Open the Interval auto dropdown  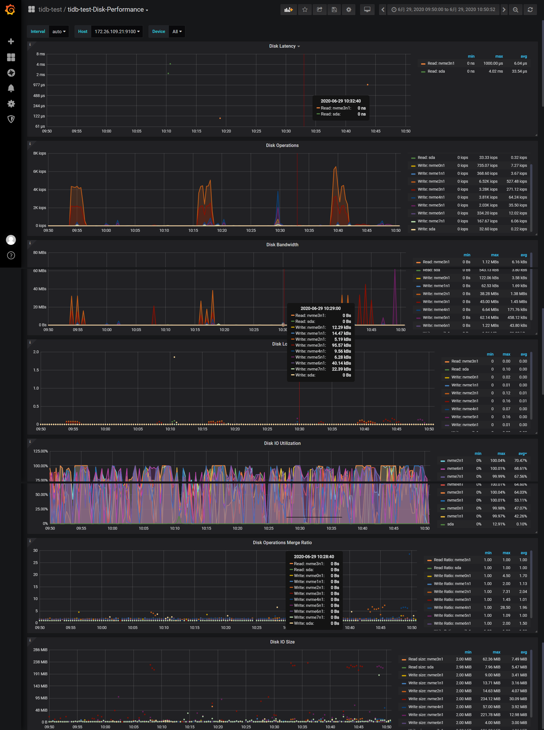pos(59,32)
